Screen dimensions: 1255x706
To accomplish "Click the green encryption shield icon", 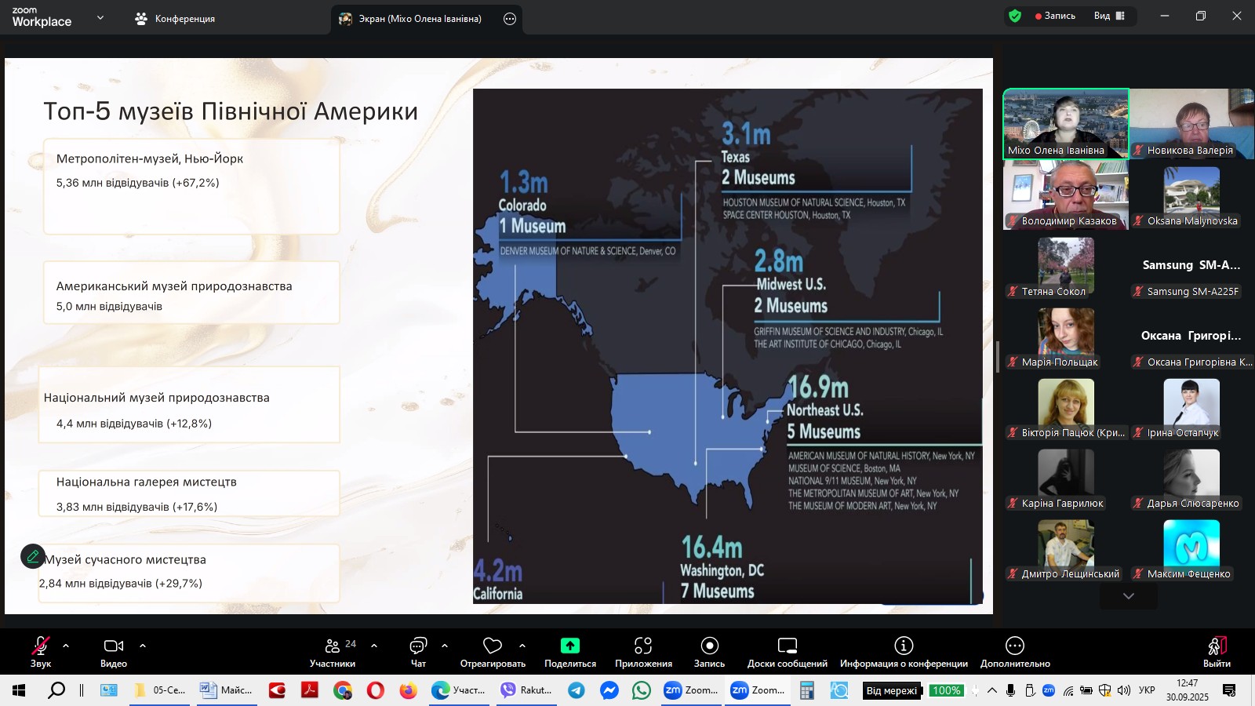I will click(1015, 16).
